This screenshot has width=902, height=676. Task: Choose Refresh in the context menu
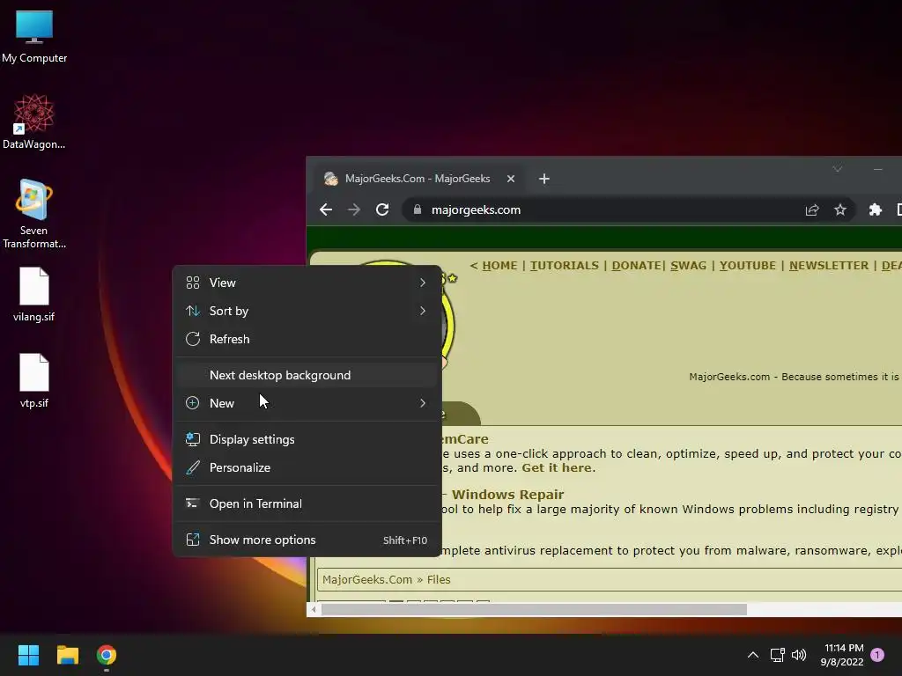tap(307, 339)
